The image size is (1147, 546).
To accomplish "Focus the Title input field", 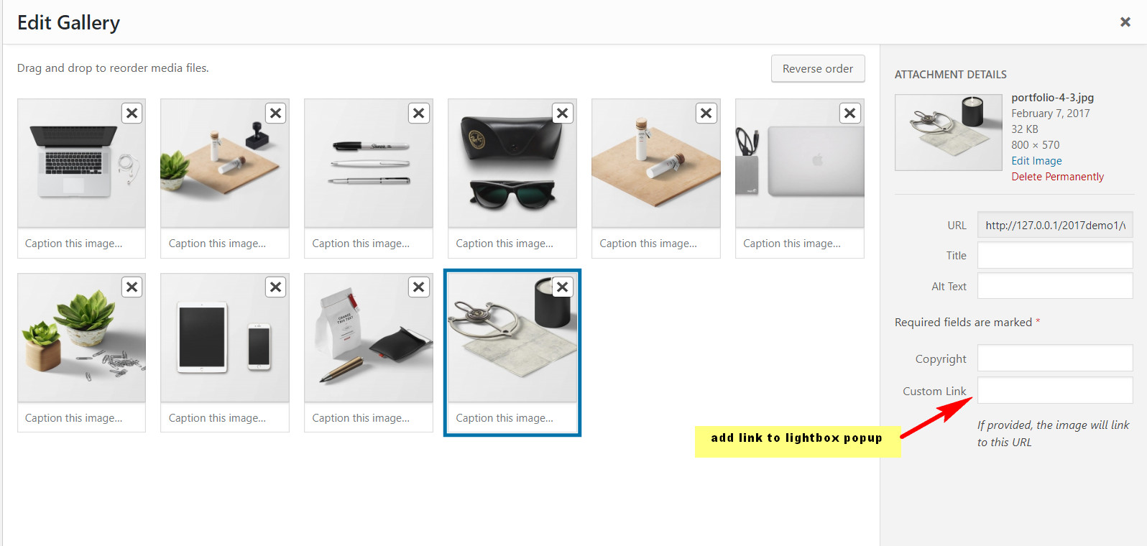I will [x=1055, y=255].
